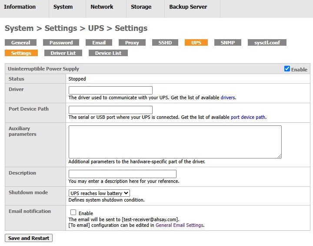Open the Storage menu
This screenshot has width=313, height=246.
click(141, 7)
